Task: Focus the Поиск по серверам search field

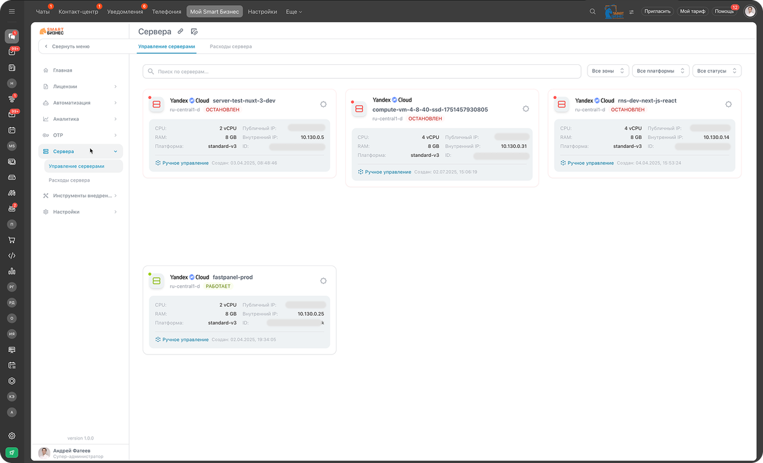Action: (x=362, y=72)
